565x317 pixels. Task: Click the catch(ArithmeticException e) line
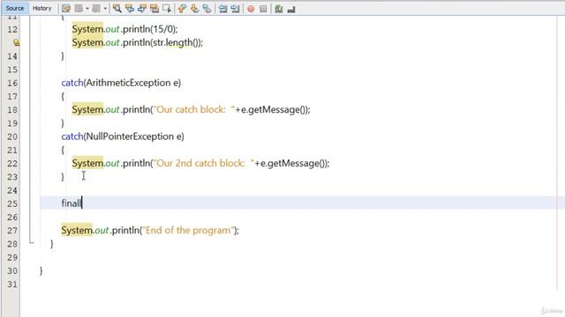click(x=121, y=83)
